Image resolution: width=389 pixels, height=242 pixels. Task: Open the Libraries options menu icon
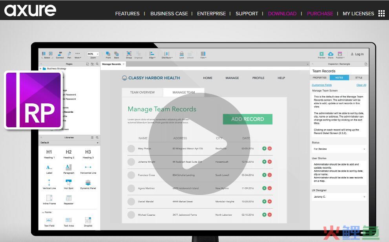92,137
